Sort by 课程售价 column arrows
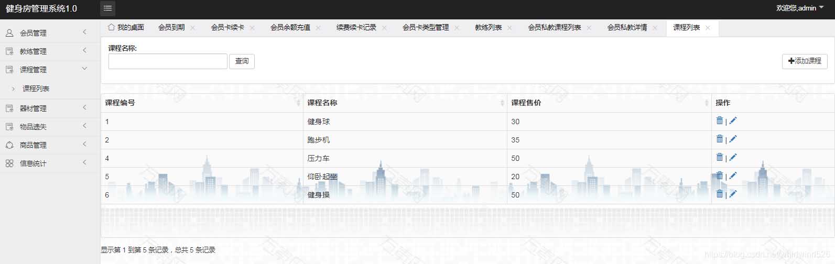 (x=707, y=103)
